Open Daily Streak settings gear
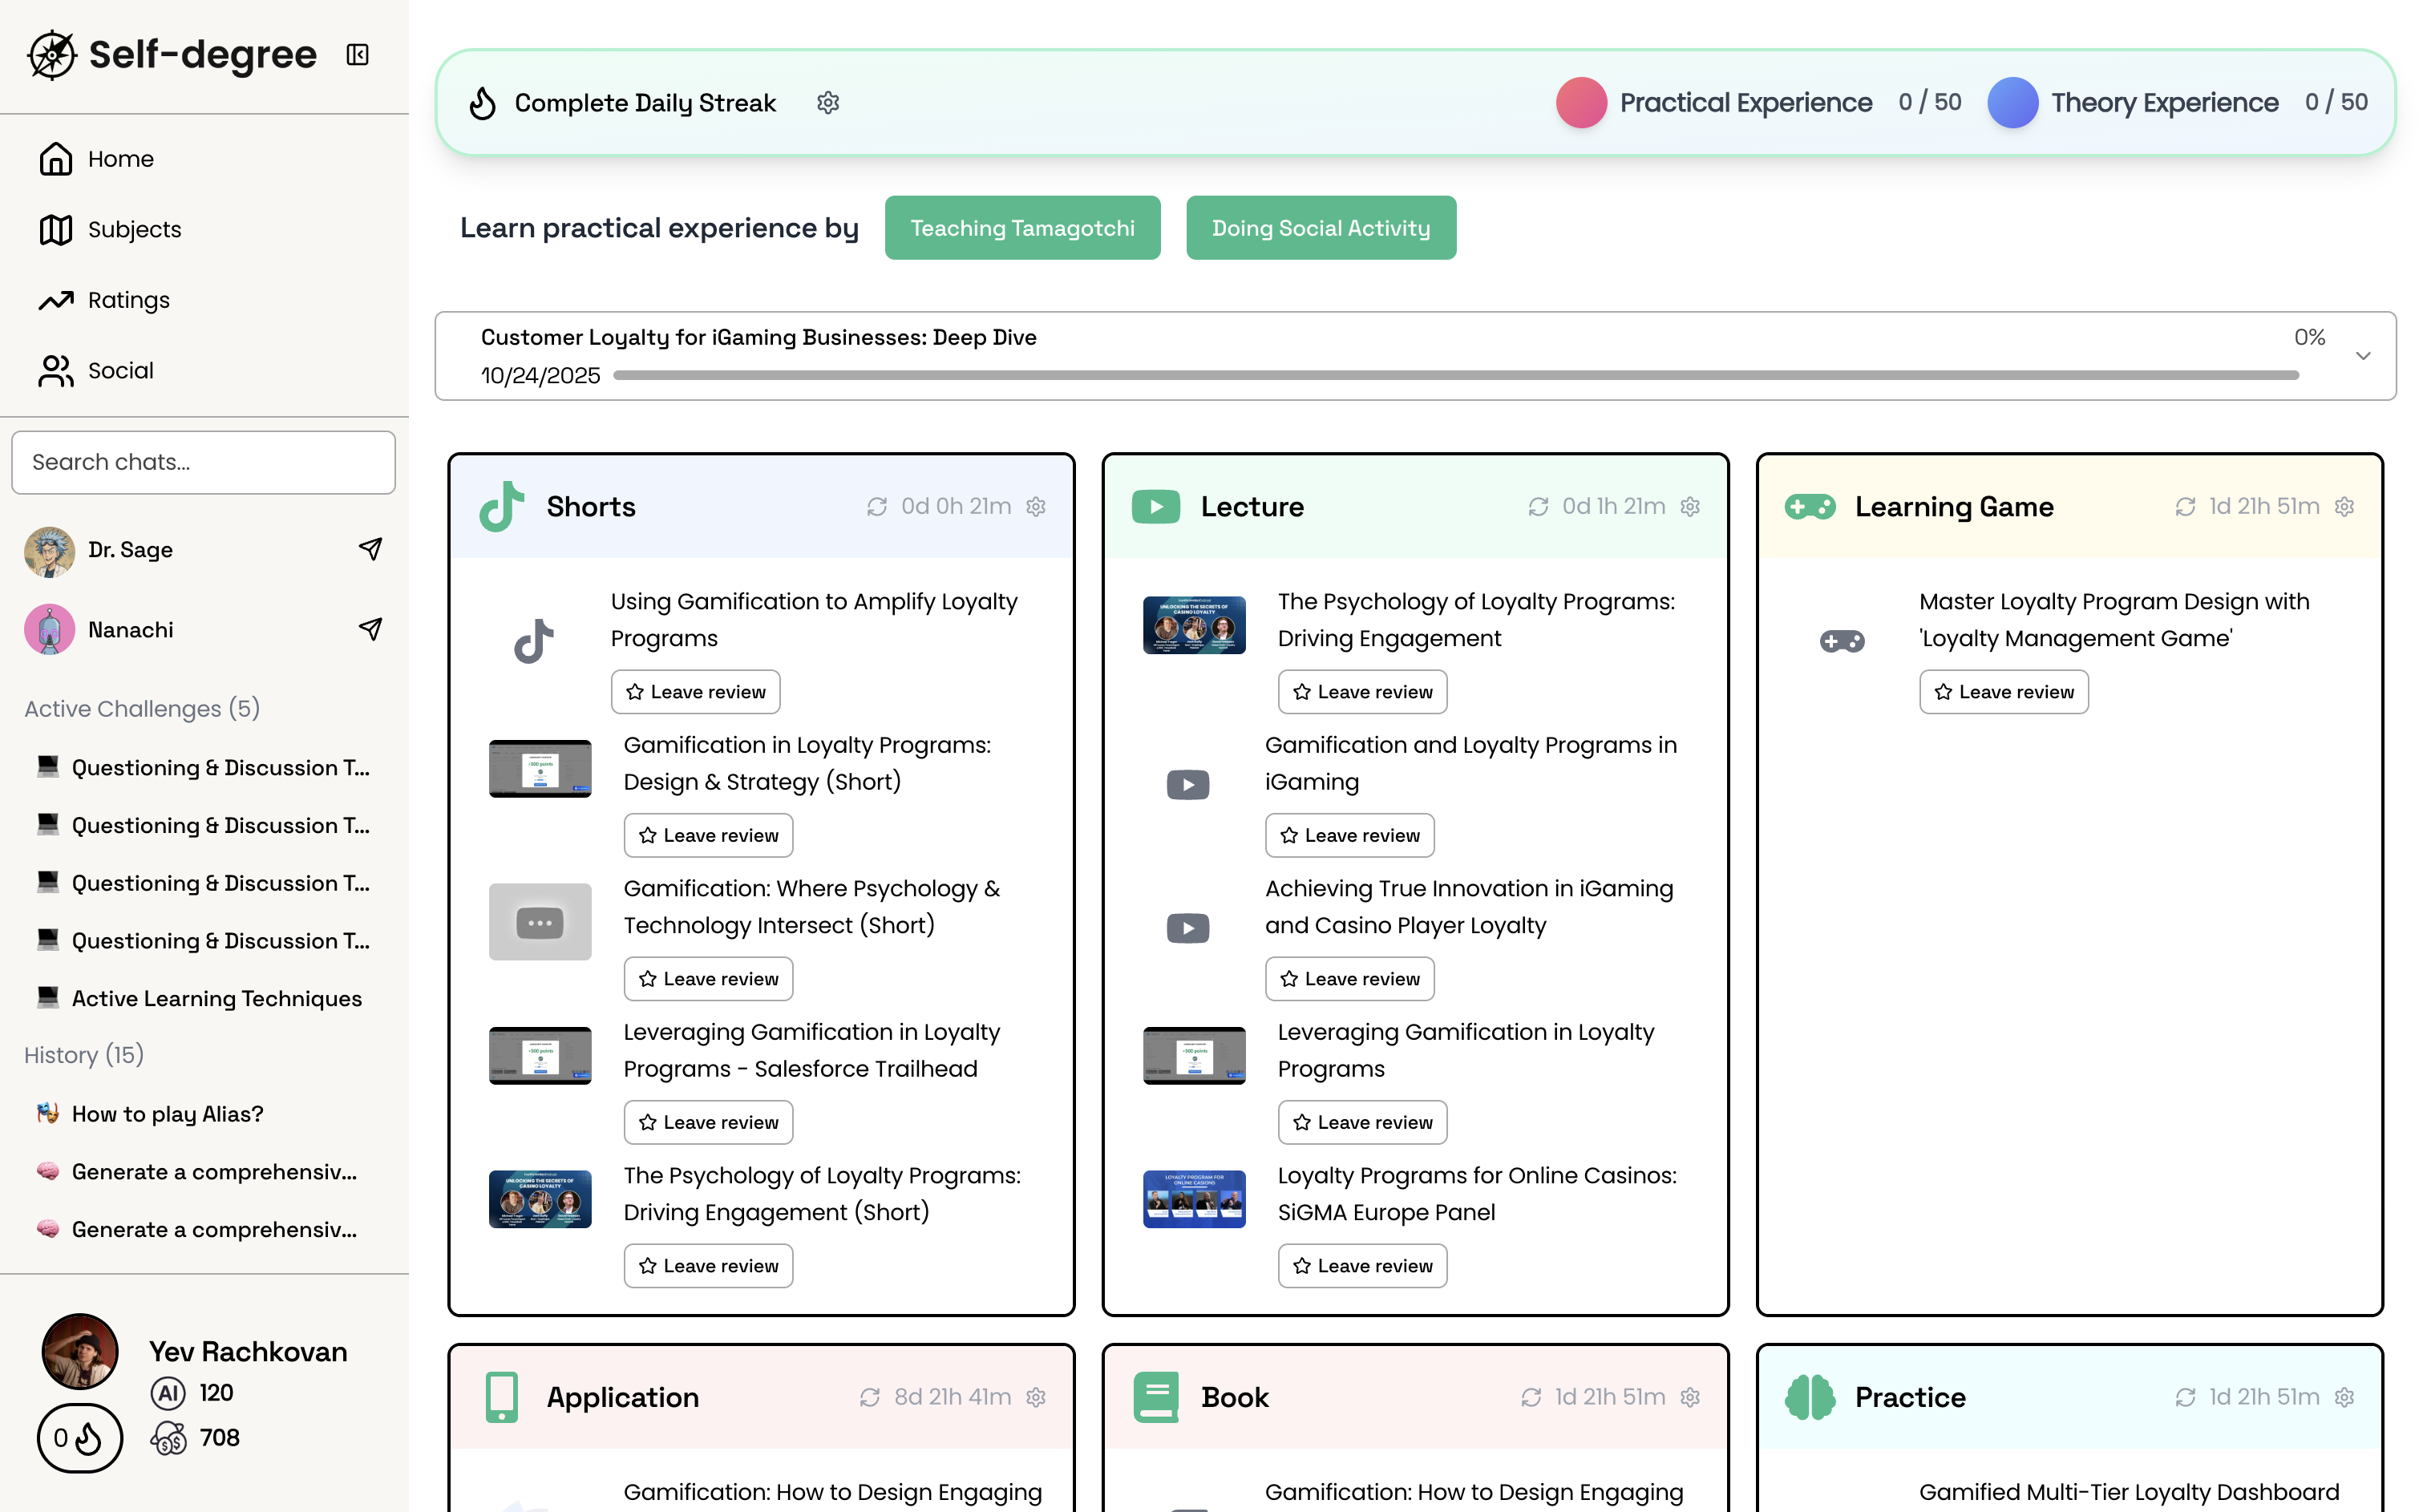The height and width of the screenshot is (1512, 2423). 827,103
